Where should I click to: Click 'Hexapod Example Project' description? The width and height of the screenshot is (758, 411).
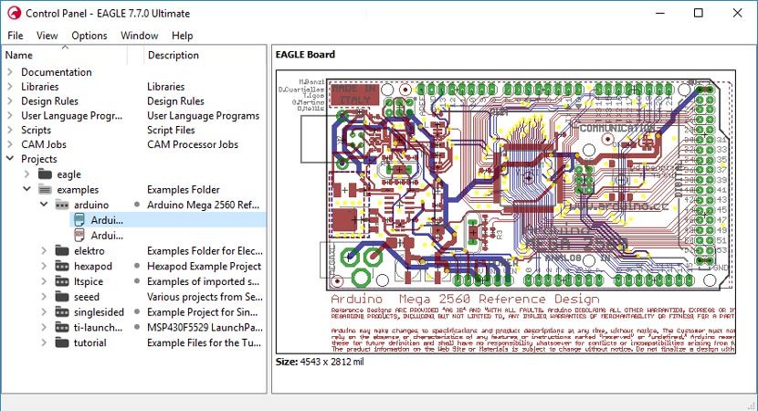coord(204,266)
